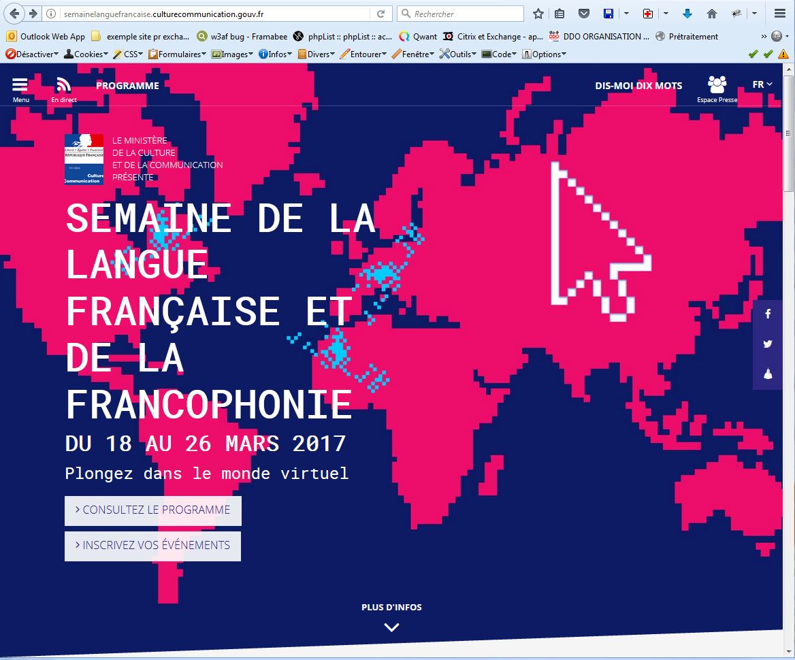The width and height of the screenshot is (795, 660).
Task: Expand the FR language selector
Action: [x=762, y=84]
